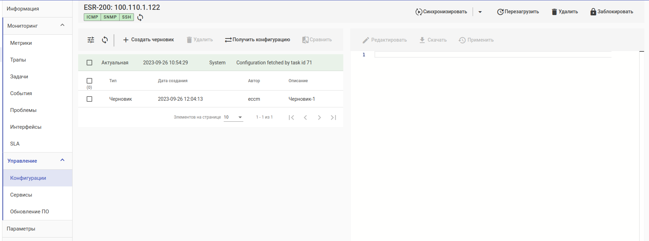Collapse the Мониторинг section
649x241 pixels.
(62, 25)
